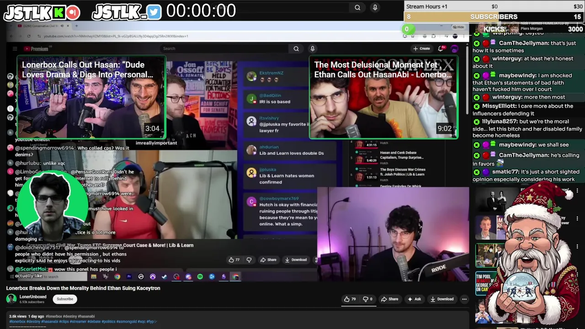Click the YouTube search magnifier button

[x=296, y=49]
